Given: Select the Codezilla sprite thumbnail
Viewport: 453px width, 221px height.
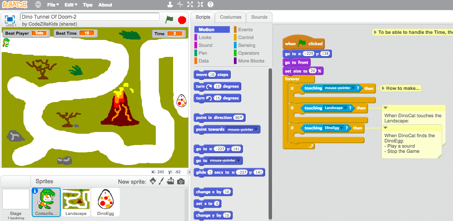Looking at the screenshot, I should (46, 202).
